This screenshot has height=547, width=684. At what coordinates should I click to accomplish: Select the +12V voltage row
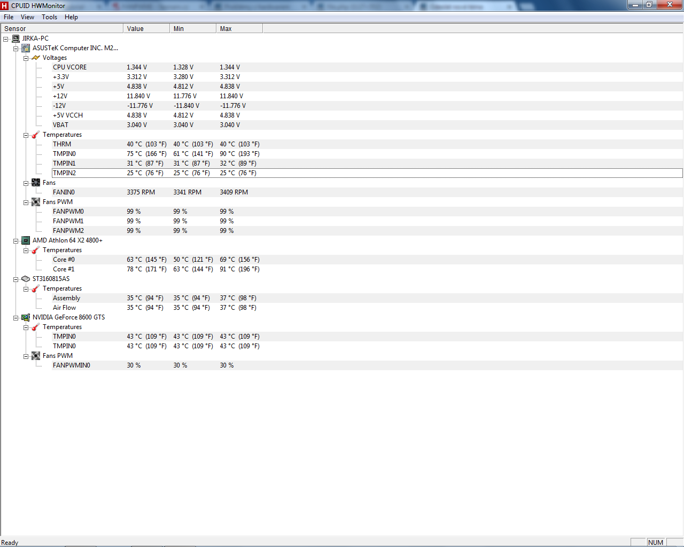click(x=367, y=96)
